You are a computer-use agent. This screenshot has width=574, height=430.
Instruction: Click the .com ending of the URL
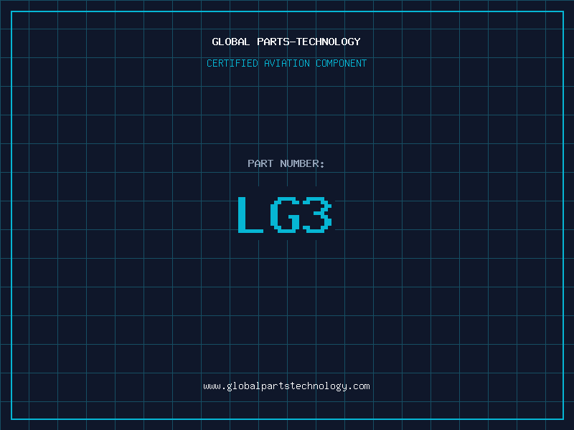[x=358, y=386]
